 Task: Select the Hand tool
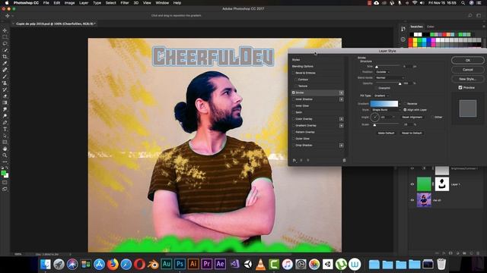click(5, 149)
